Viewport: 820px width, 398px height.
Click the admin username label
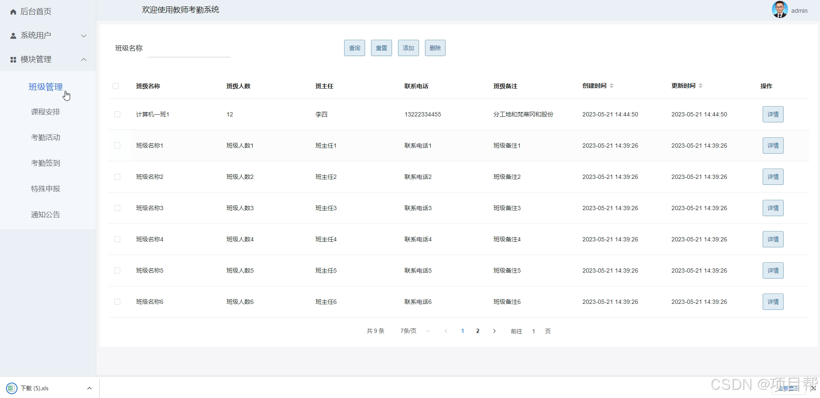[x=799, y=11]
